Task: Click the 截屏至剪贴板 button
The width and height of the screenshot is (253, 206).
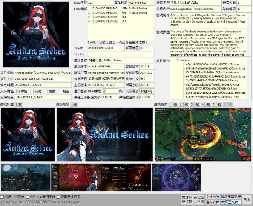Action: click(231, 197)
